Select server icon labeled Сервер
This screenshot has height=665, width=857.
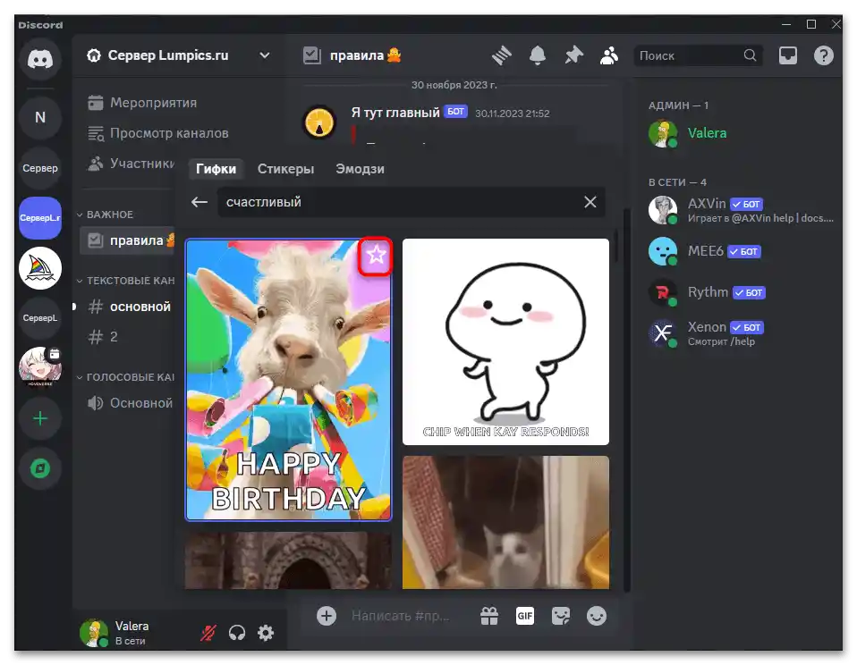click(40, 168)
